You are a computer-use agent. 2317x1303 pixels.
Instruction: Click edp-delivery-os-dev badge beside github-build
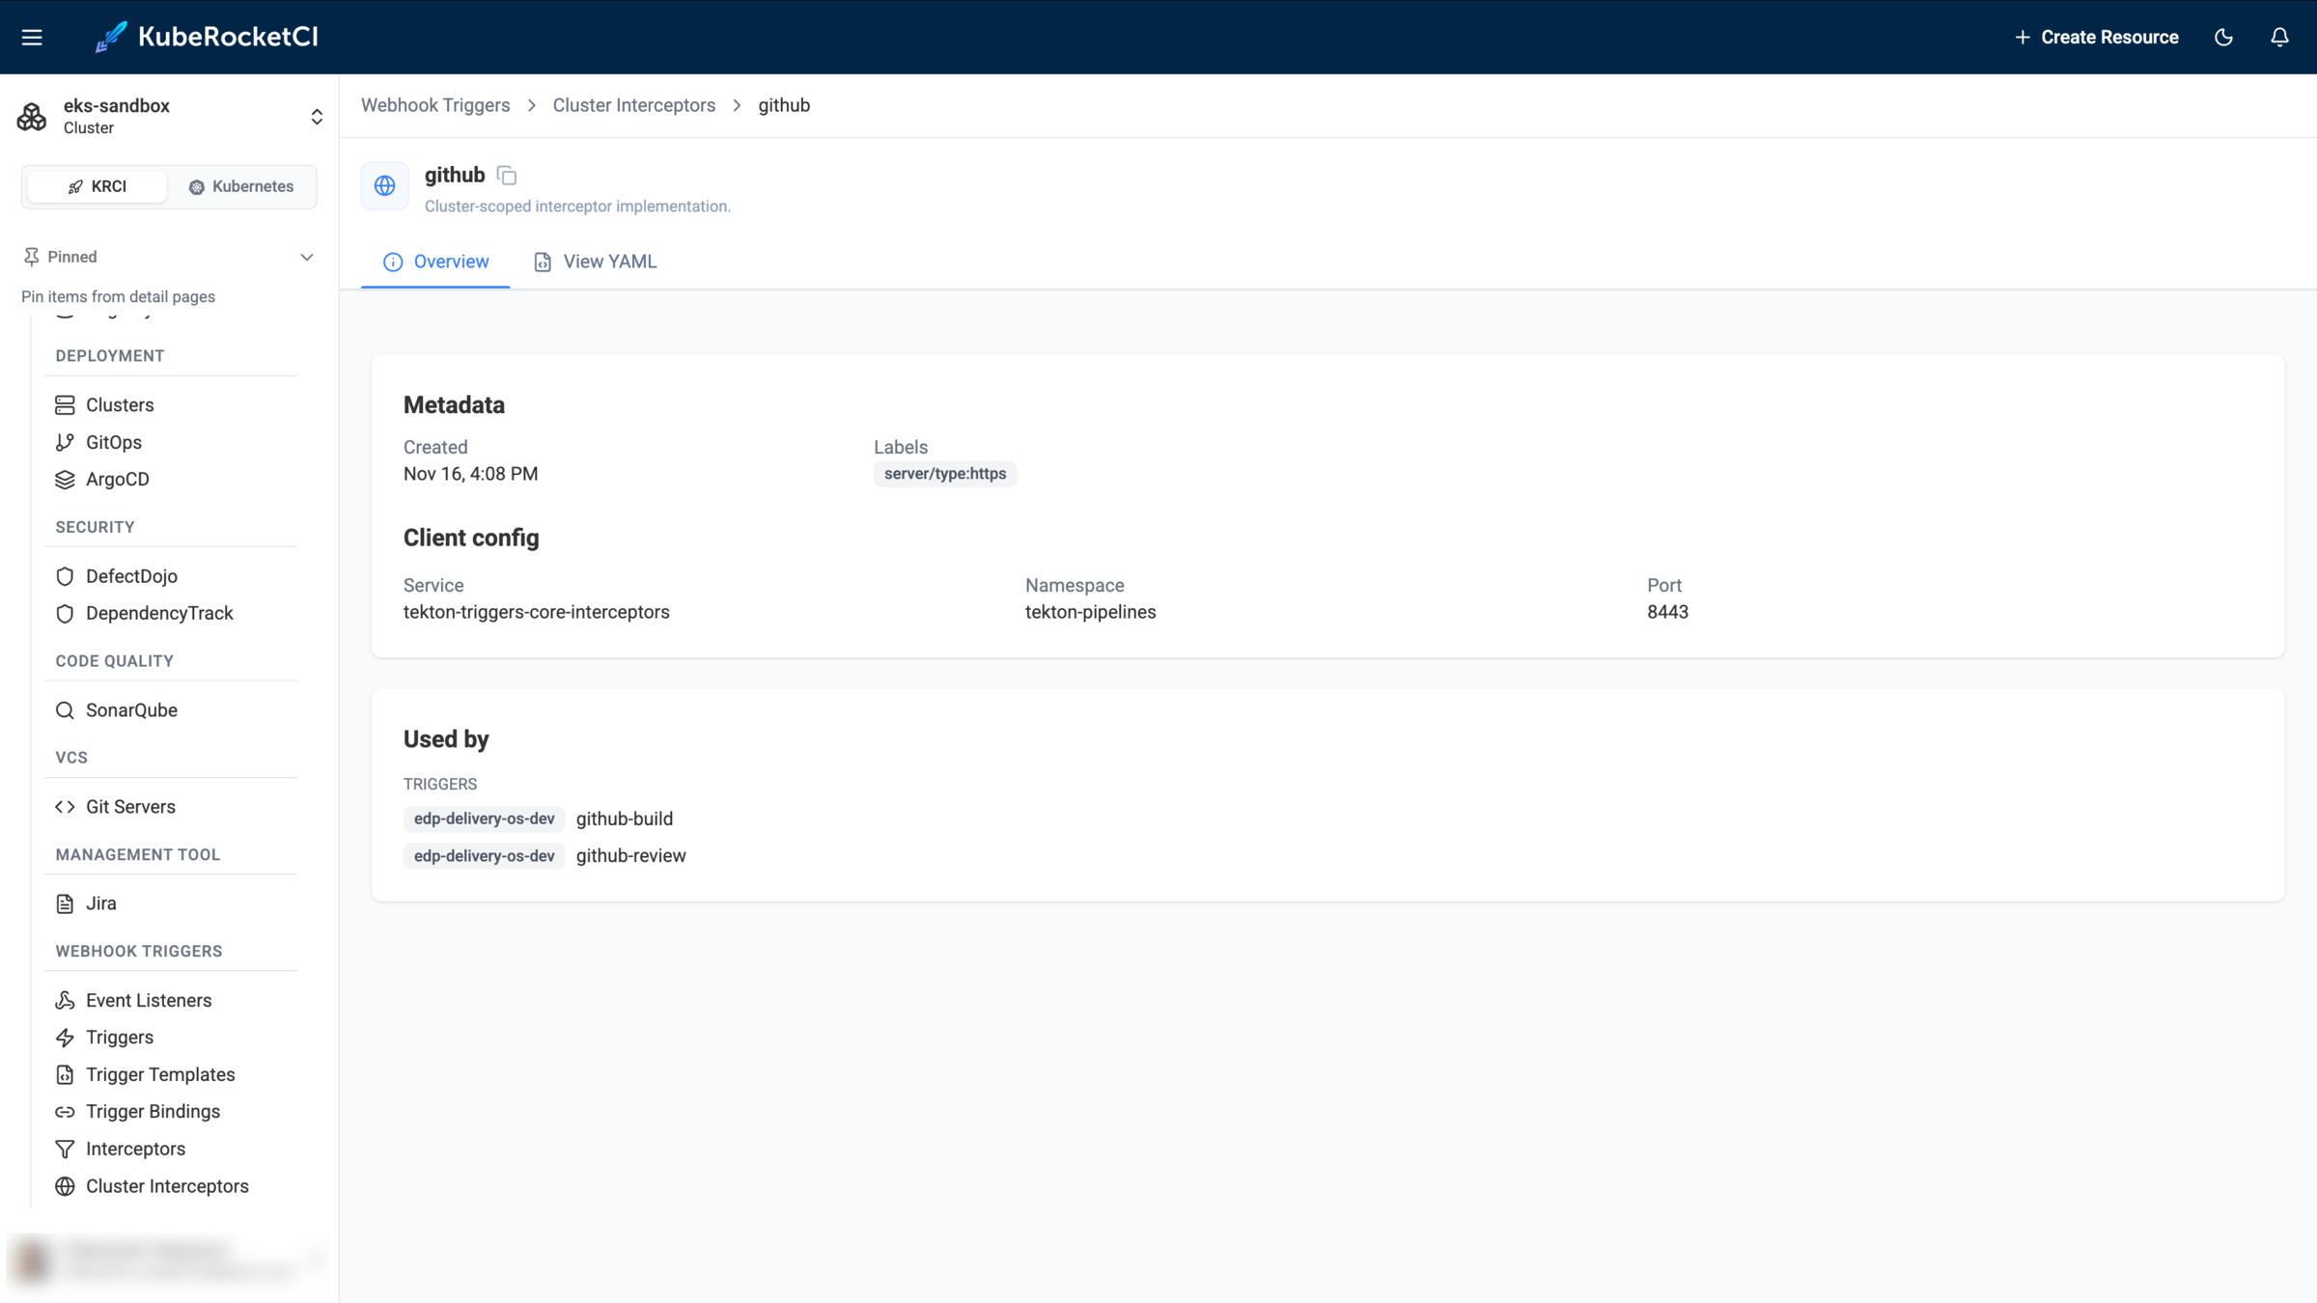click(484, 818)
